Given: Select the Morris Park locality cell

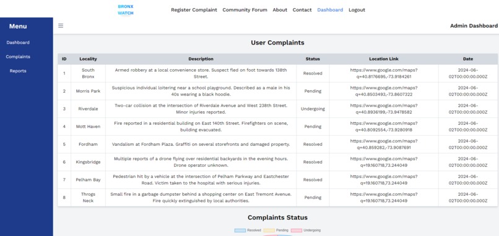Looking at the screenshot, I should [88, 91].
